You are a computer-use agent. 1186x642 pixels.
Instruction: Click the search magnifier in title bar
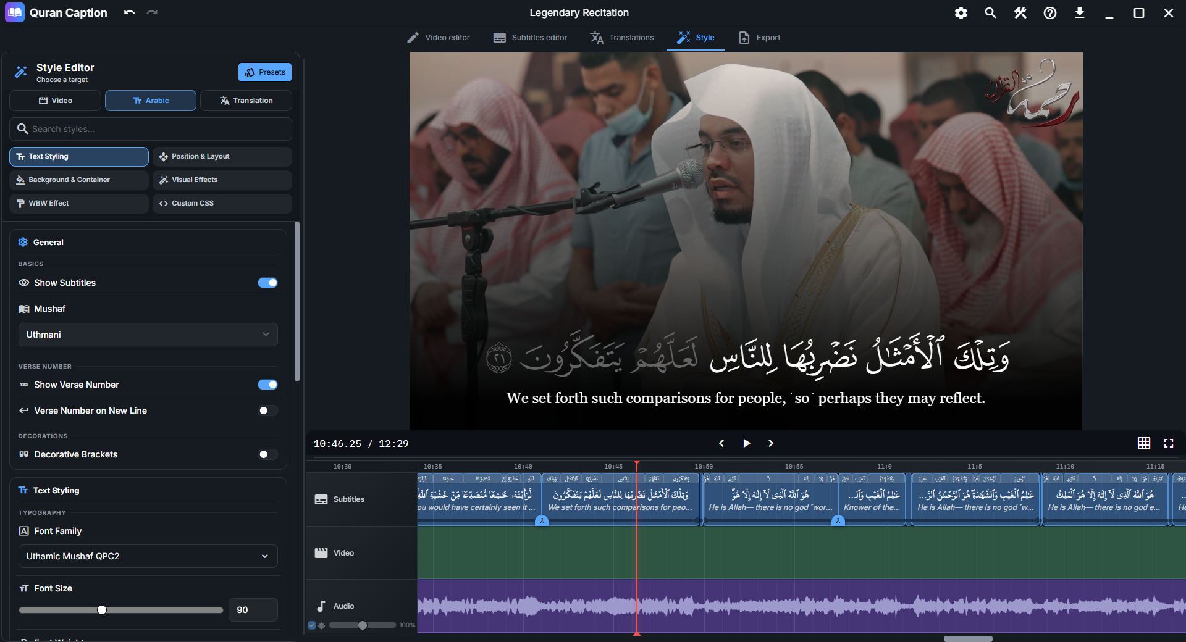click(x=990, y=13)
